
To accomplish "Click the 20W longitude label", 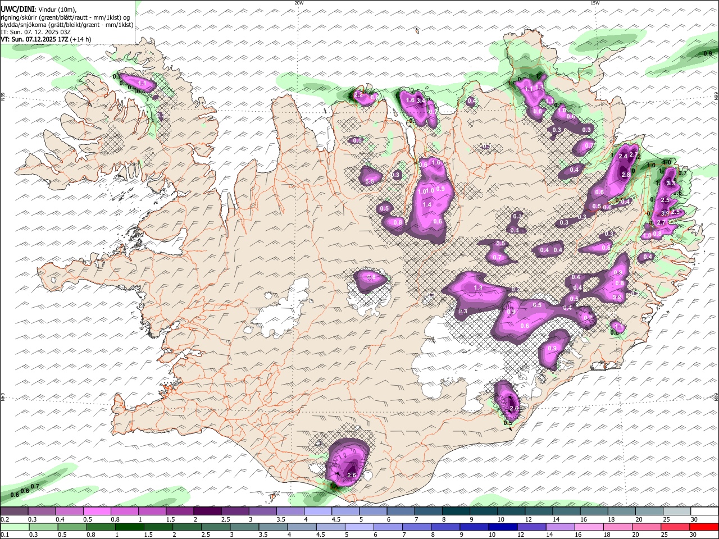I will pos(299,3).
